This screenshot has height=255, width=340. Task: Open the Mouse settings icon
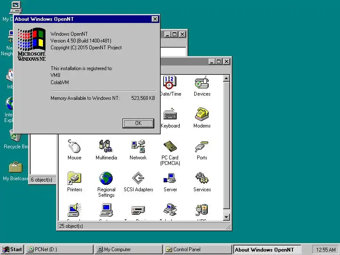coord(74,146)
